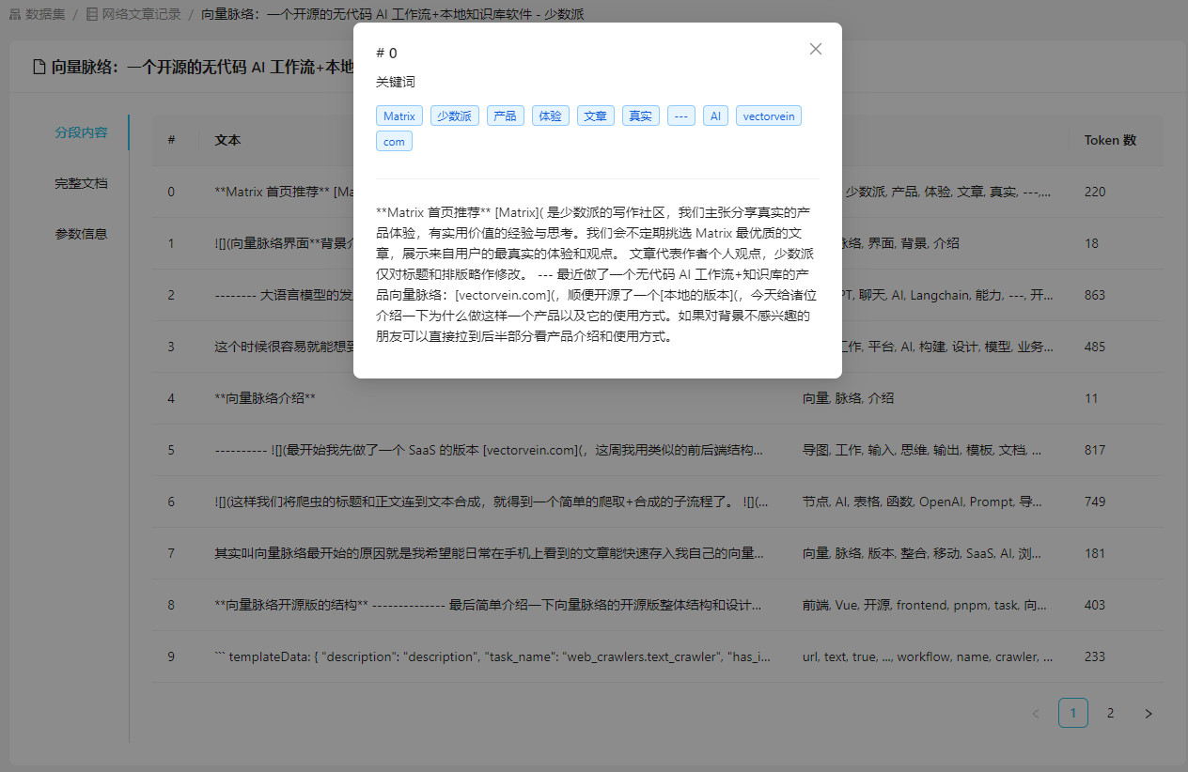Click the file icon before the 向量脉络 title
The height and width of the screenshot is (772, 1188).
coord(39,67)
